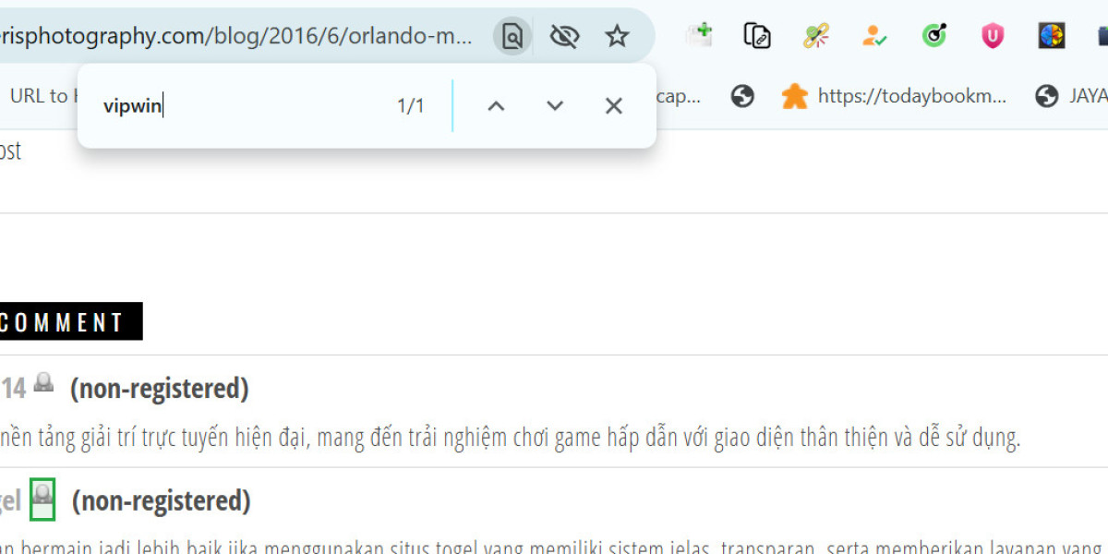
Task: Toggle the crossed-out eye tracking icon
Action: 564,37
